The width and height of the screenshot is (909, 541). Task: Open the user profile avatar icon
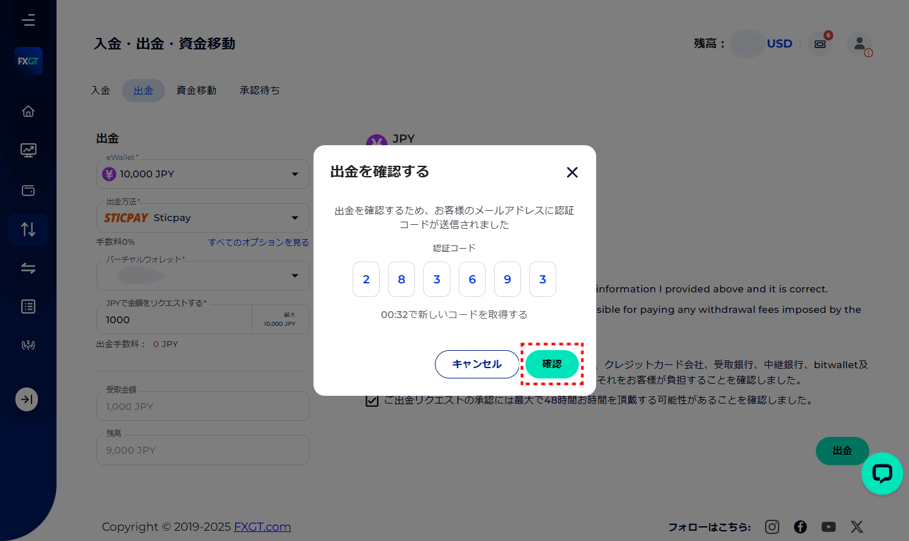860,44
